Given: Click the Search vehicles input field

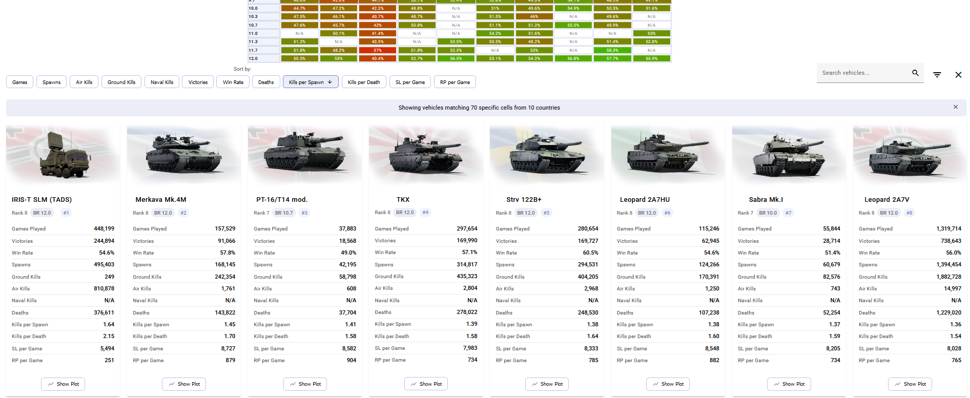Looking at the screenshot, I should [x=864, y=73].
